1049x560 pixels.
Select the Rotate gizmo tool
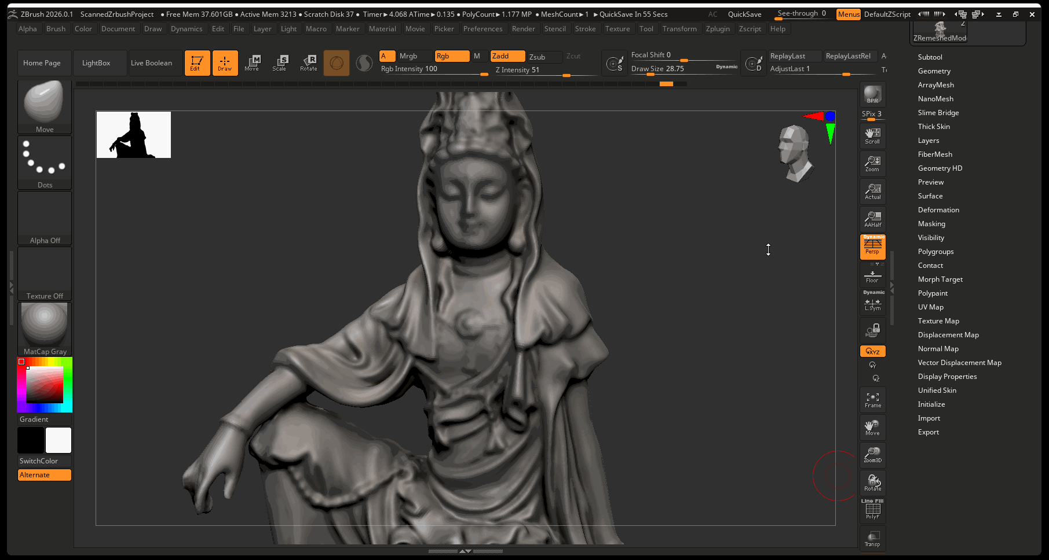point(308,63)
